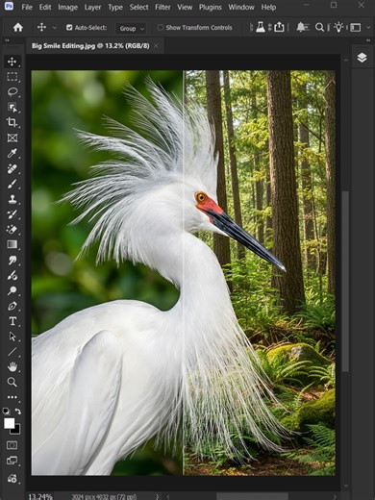
Task: Click the document dimensions status text
Action: click(x=104, y=496)
